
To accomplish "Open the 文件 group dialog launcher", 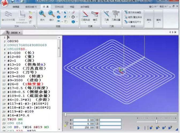I will (x=34, y=26).
